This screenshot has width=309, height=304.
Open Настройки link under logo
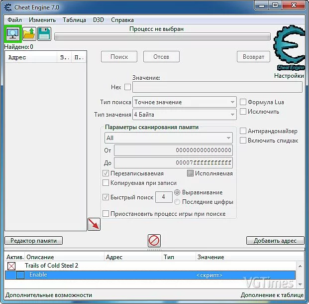[289, 76]
